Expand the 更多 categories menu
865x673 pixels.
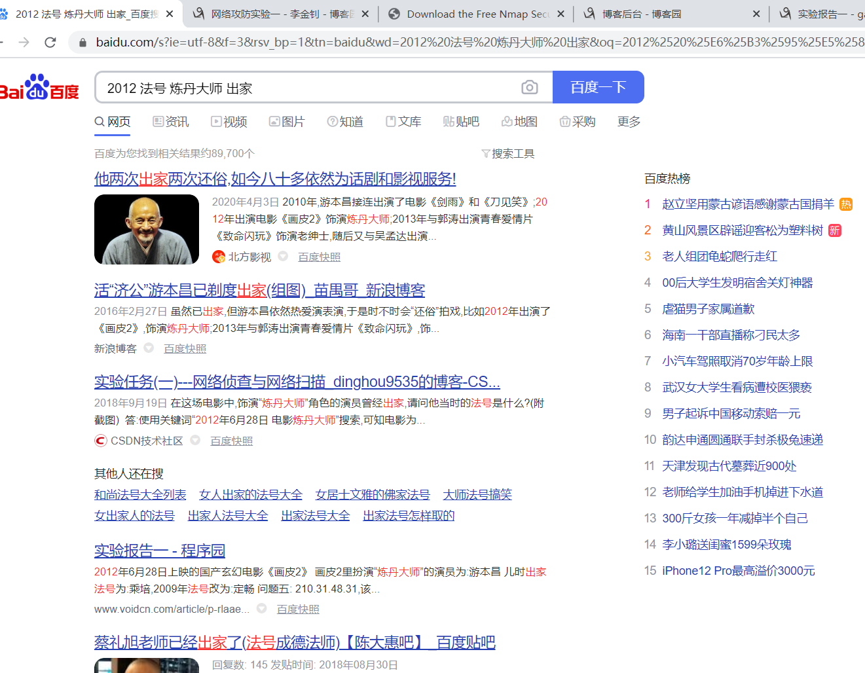[x=629, y=122]
